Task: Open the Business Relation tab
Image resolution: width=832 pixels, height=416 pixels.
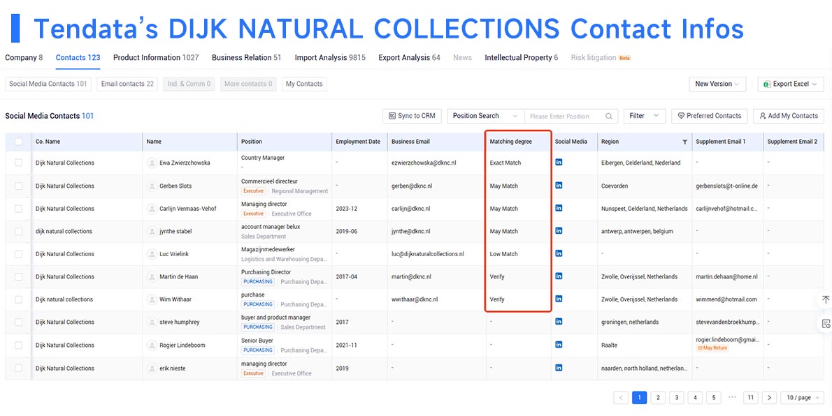Action: [x=246, y=58]
